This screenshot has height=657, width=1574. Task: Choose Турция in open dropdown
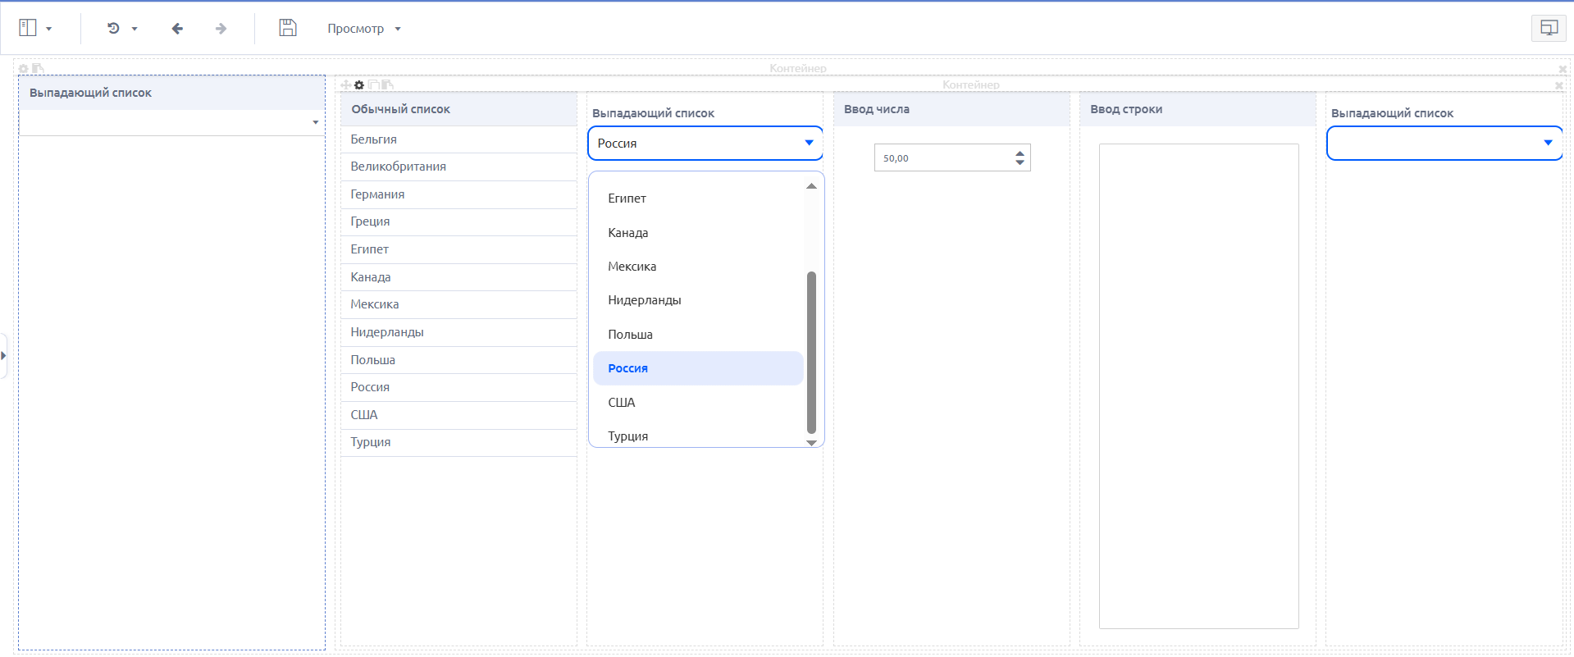coord(698,435)
